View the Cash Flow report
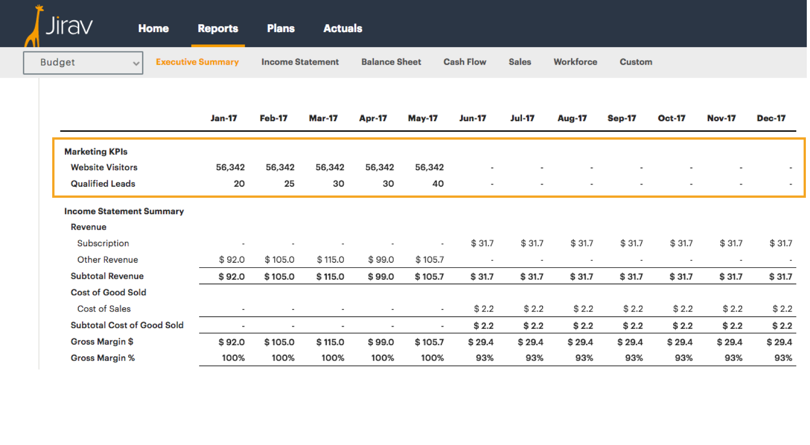Screen dimensions: 810x445 (x=464, y=62)
